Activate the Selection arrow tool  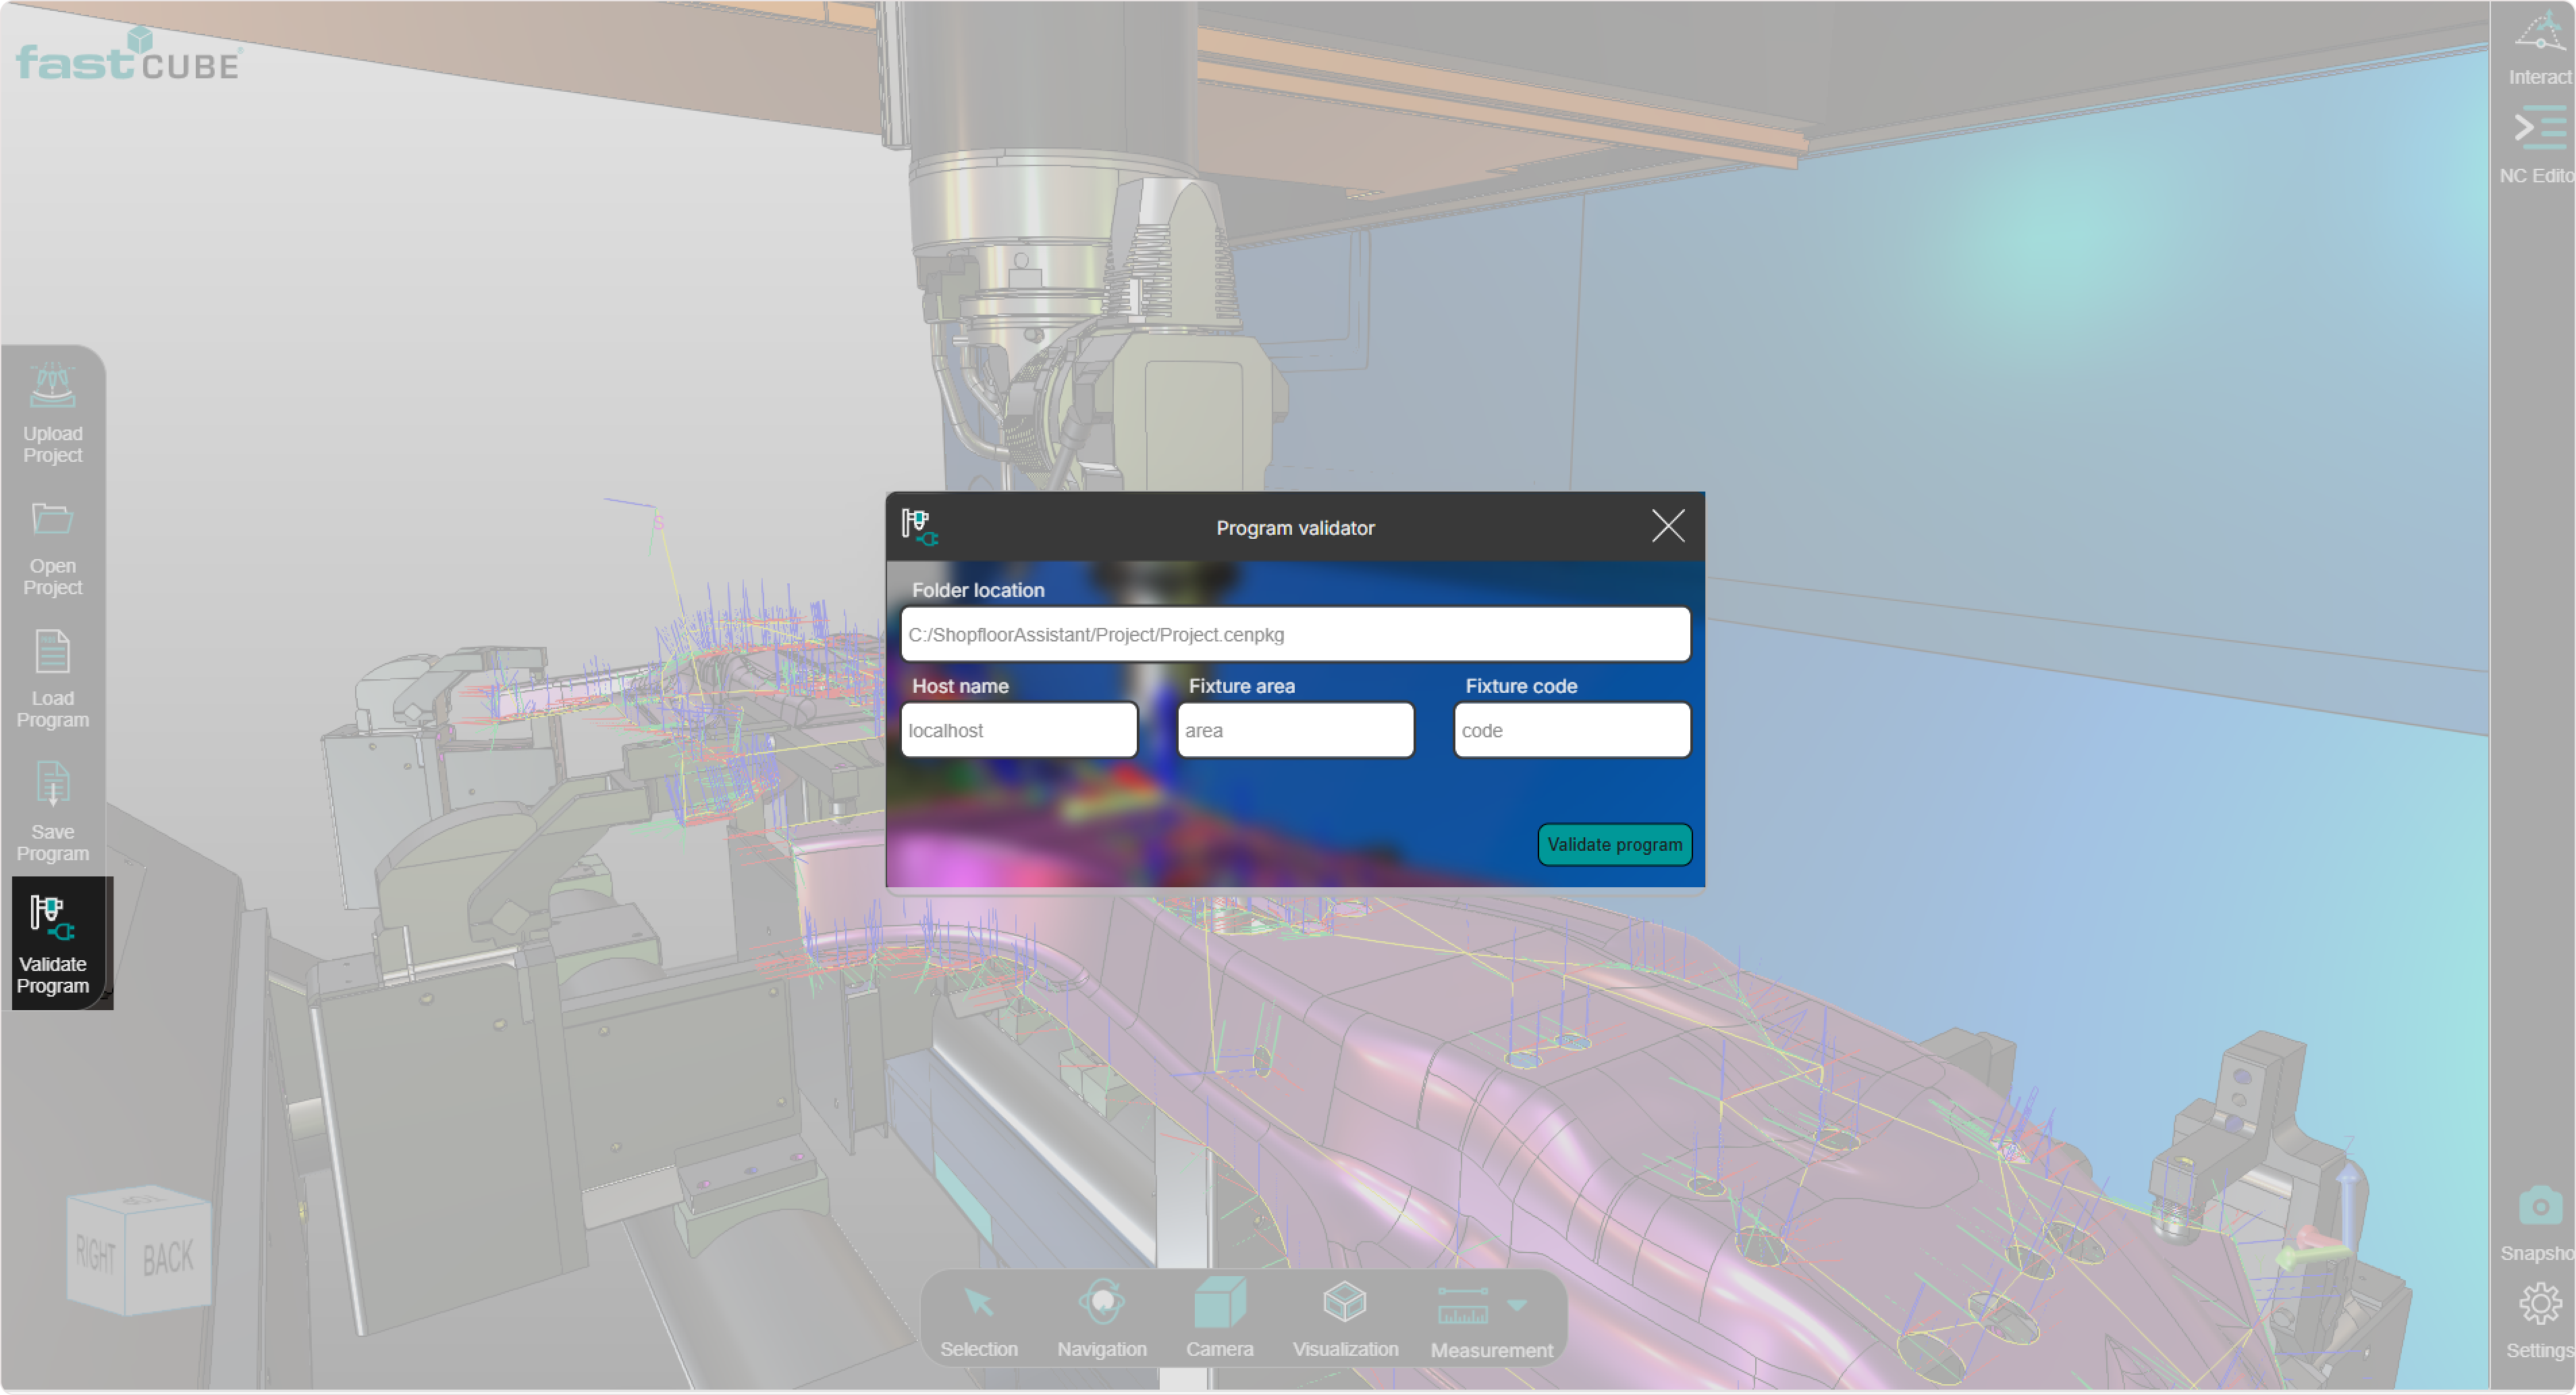[x=978, y=1303]
